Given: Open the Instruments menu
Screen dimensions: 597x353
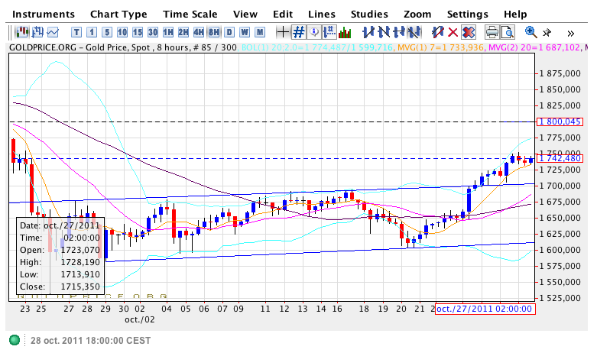Looking at the screenshot, I should click(44, 14).
